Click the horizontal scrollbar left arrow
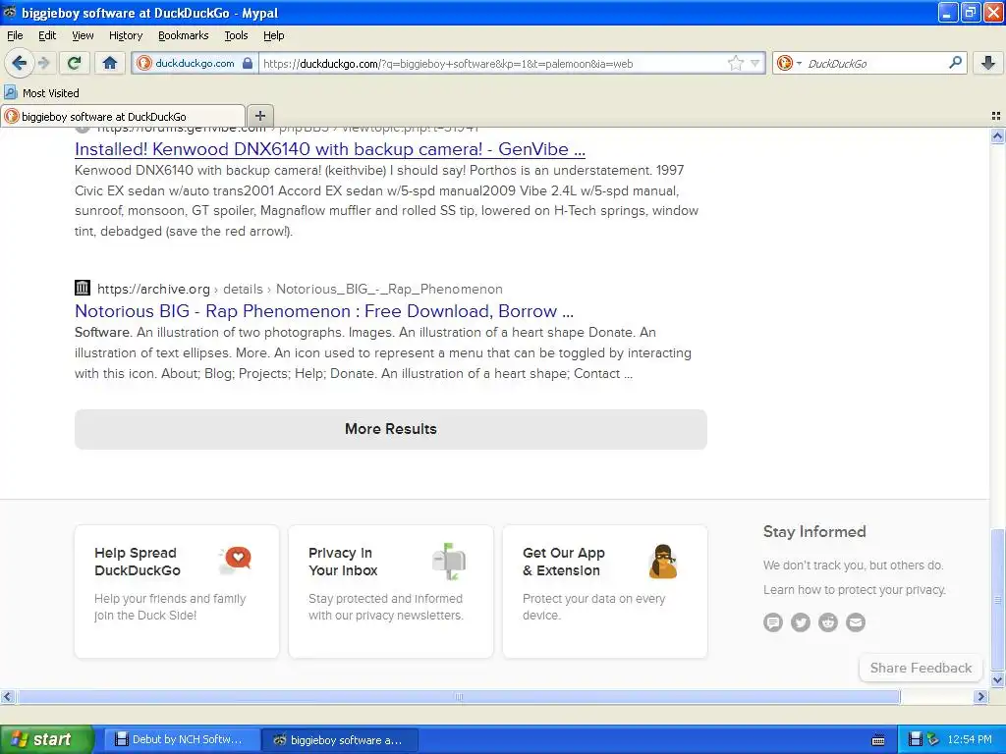Image resolution: width=1006 pixels, height=754 pixels. pos(7,696)
